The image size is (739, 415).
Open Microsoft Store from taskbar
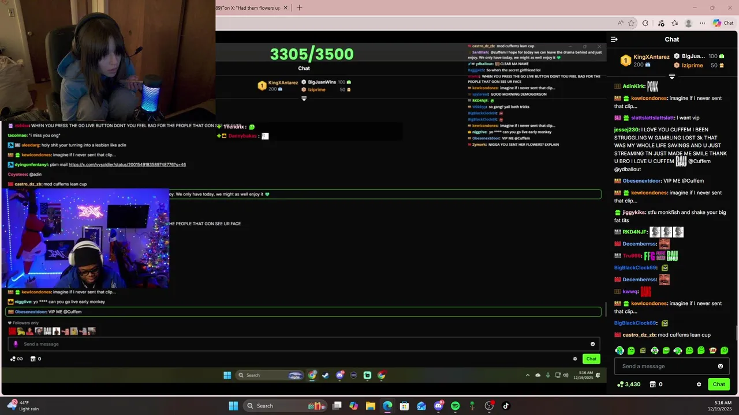click(x=404, y=406)
